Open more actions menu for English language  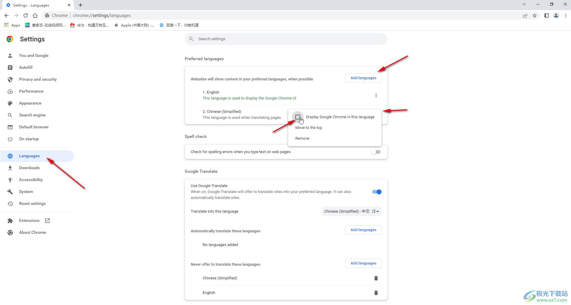[376, 95]
